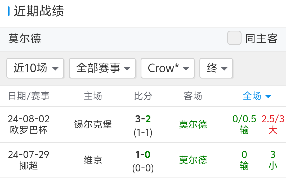Image resolution: width=286 pixels, height=182 pixels.
Task: Open the Crow* odds dropdown
Action: click(x=167, y=68)
